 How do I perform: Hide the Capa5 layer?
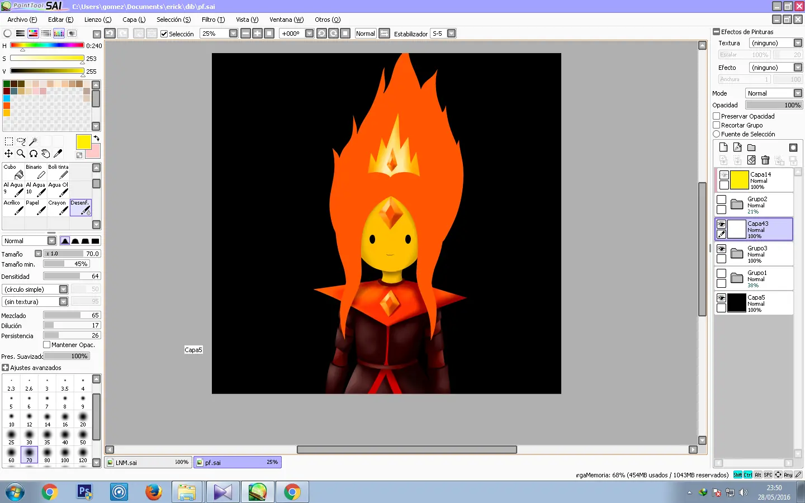click(722, 298)
